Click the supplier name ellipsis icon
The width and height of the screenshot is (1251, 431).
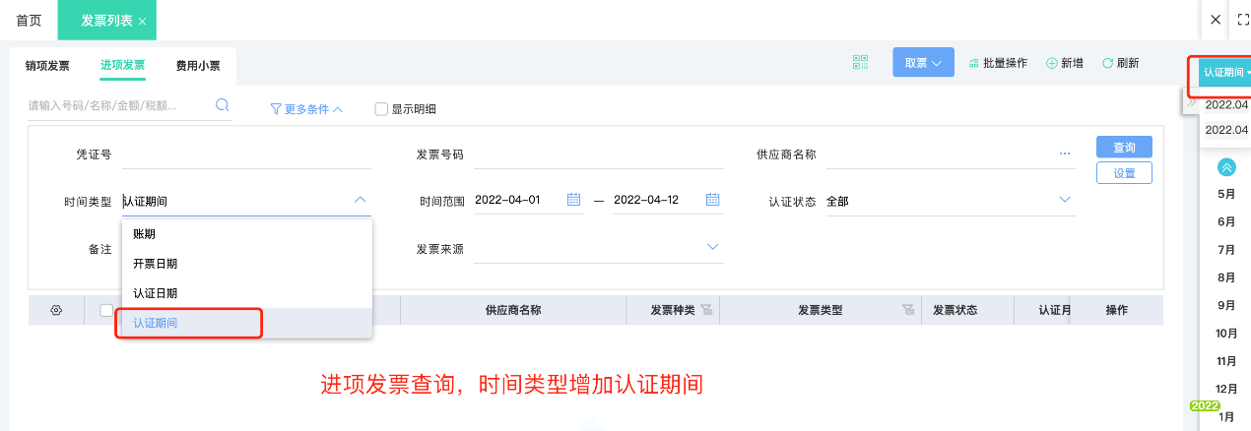[x=1064, y=154]
